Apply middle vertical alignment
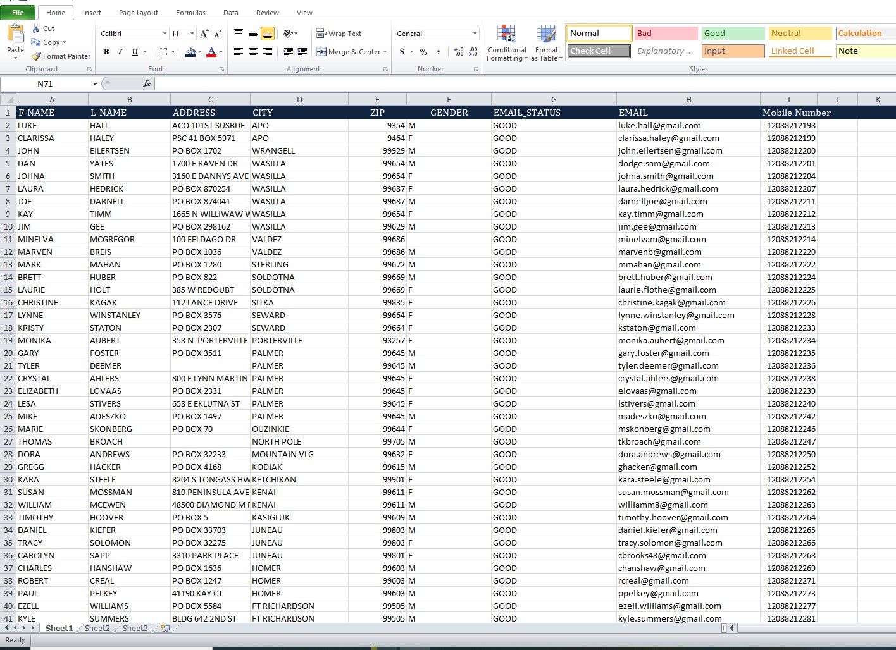The height and width of the screenshot is (650, 896). click(x=253, y=33)
